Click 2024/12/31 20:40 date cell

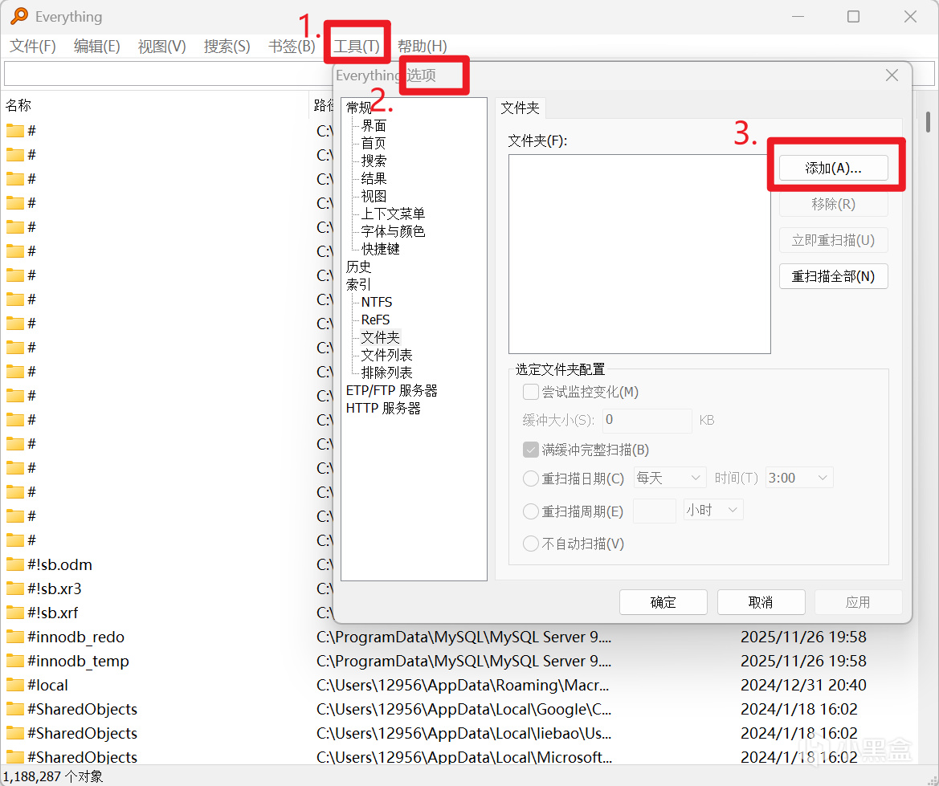pyautogui.click(x=804, y=685)
